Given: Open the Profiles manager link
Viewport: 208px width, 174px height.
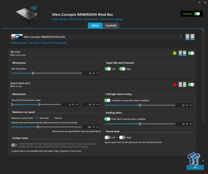Looking at the screenshot, I should tap(18, 43).
